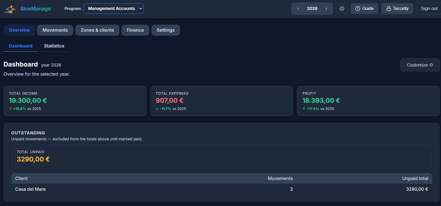
Task: Click the OUTSTANDING section heading
Action: [28, 133]
